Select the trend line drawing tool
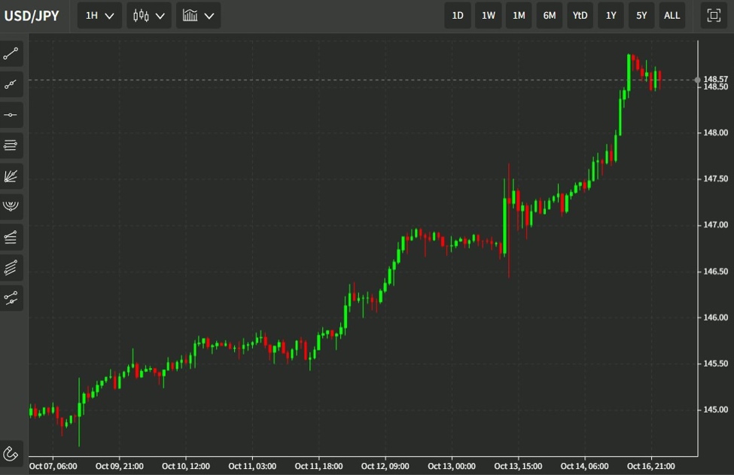734x475 pixels. [x=11, y=54]
